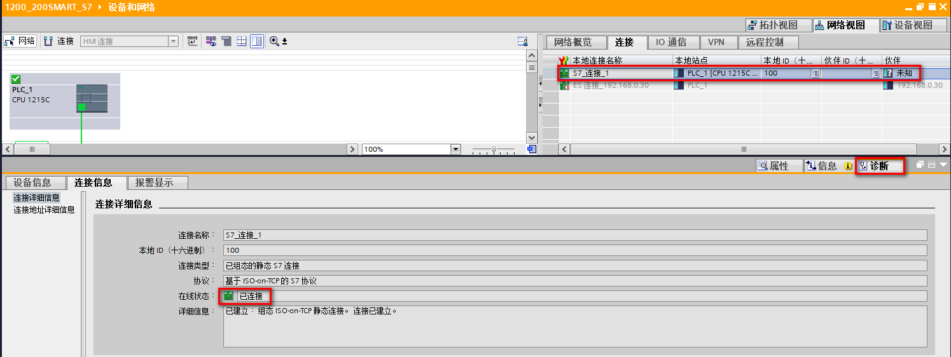Click the zoom-in magnifier icon
This screenshot has height=357, width=951.
coord(274,41)
